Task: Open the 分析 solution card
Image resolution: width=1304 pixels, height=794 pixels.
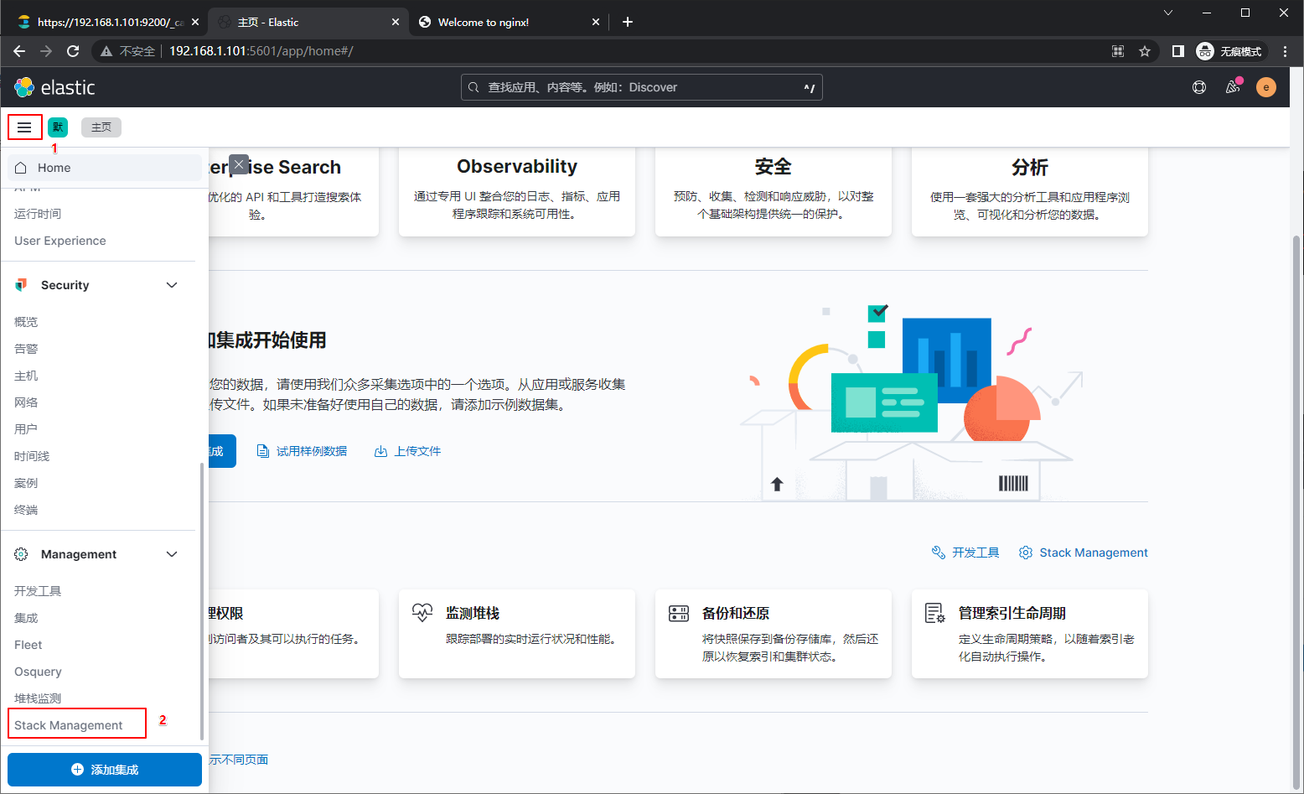Action: [1030, 192]
